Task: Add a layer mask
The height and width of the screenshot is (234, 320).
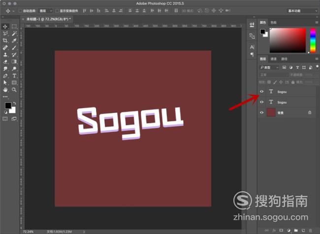Action: pos(281,231)
